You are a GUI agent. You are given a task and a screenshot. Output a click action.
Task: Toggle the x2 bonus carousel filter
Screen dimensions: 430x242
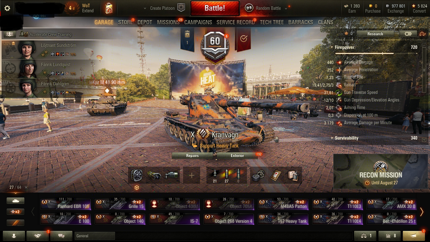click(x=15, y=211)
